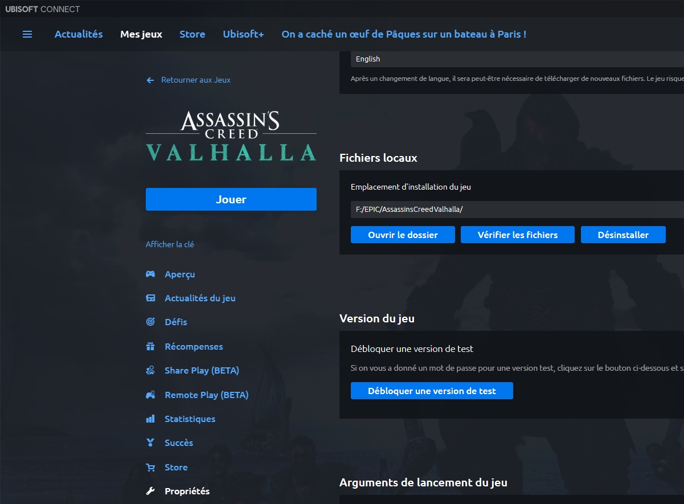The width and height of the screenshot is (684, 504).
Task: Click Arguments de lancement du jeu heading
Action: (423, 482)
